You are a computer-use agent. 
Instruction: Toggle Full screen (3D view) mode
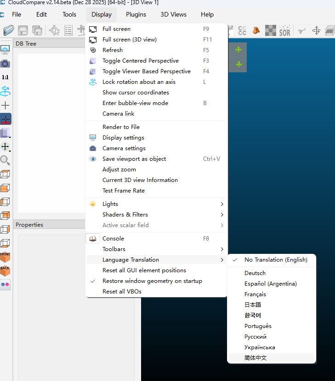156,40
